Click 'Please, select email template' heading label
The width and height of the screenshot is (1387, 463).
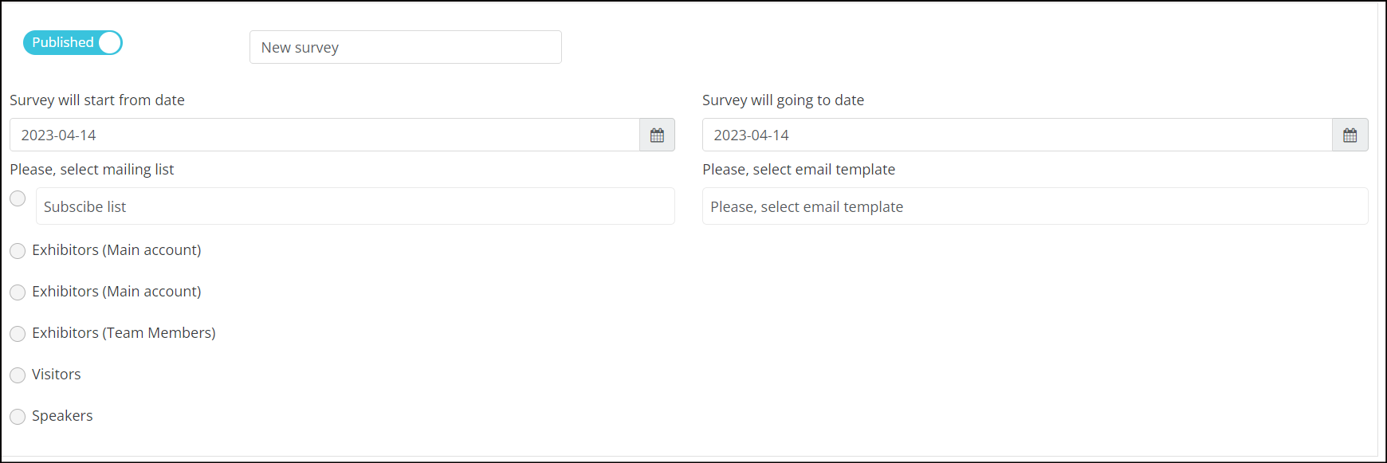[799, 169]
